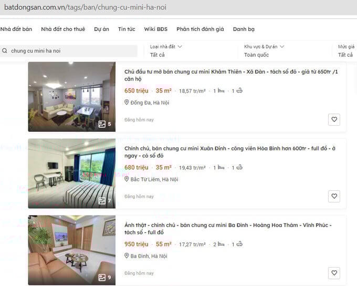Screen dimensions: 357x286
Task: Click location pin for Đống Đa, Hà Nội
Action: point(127,102)
